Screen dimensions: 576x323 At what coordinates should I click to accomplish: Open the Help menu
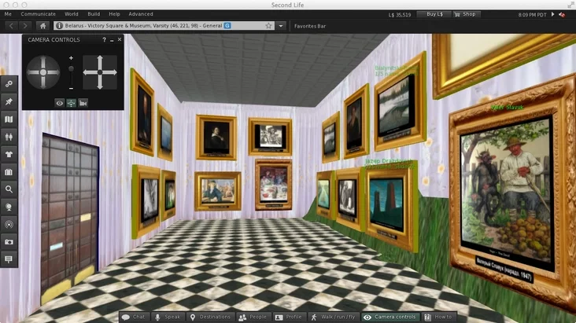click(114, 14)
